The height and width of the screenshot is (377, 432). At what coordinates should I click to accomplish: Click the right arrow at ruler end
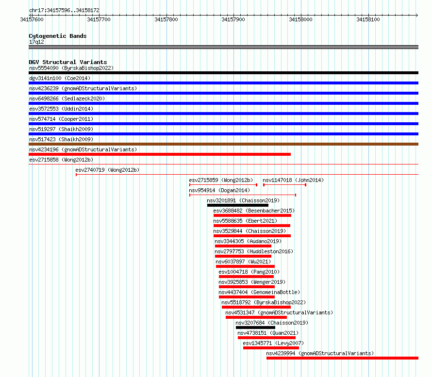coord(417,15)
